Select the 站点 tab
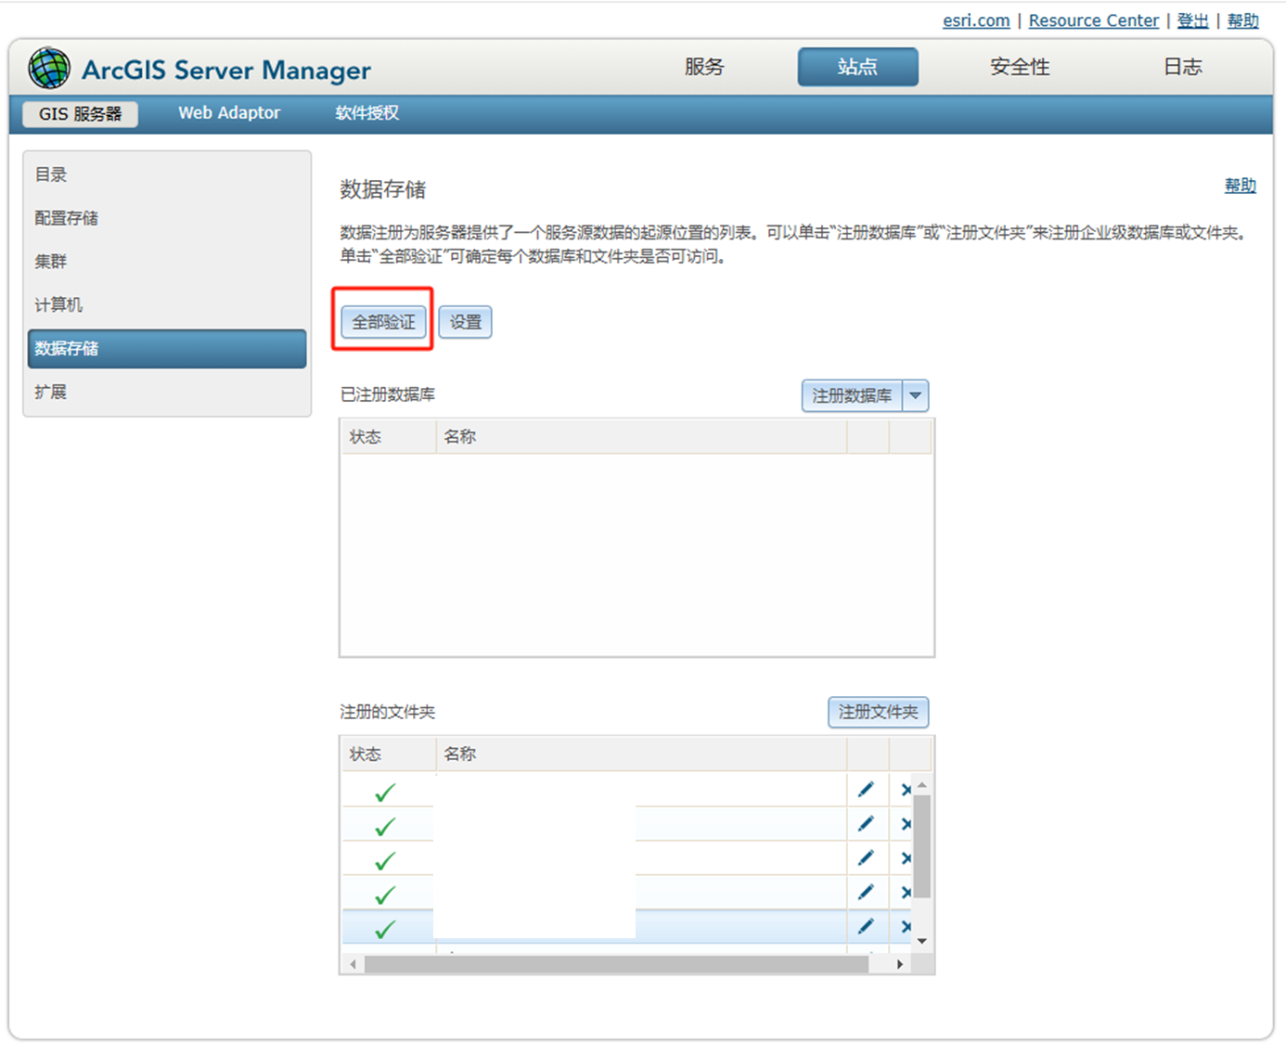 point(857,67)
